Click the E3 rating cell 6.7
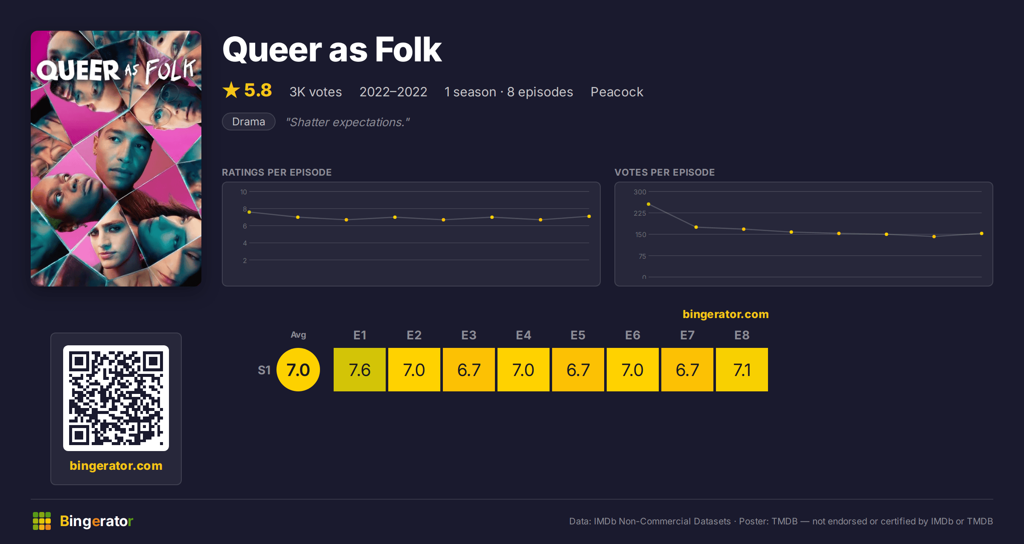The width and height of the screenshot is (1024, 544). click(469, 370)
